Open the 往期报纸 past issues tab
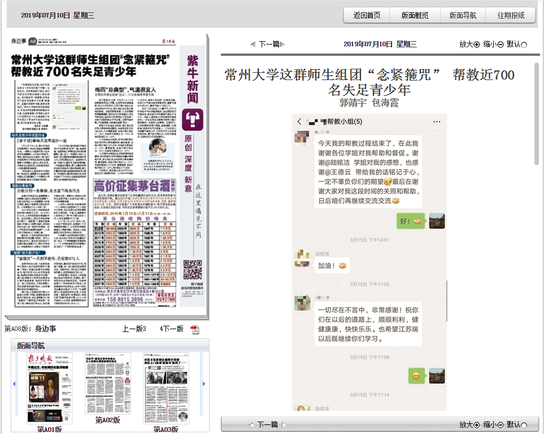 [x=511, y=15]
